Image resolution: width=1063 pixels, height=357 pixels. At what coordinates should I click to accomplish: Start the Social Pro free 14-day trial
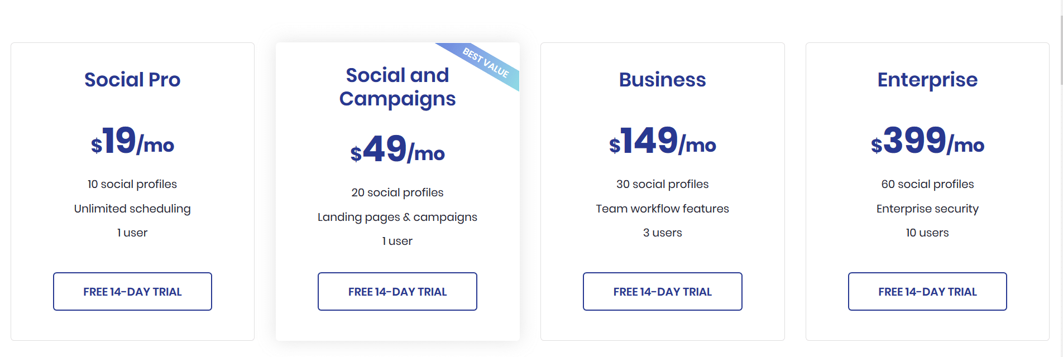pos(132,291)
